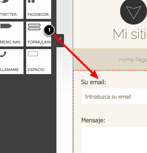The height and width of the screenshot is (153, 147).
Task: Select the Twitter widget tile
Action: [x=12, y=9]
